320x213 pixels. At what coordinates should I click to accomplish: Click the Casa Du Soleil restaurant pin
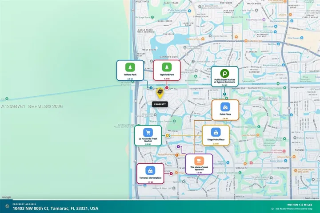258,135
